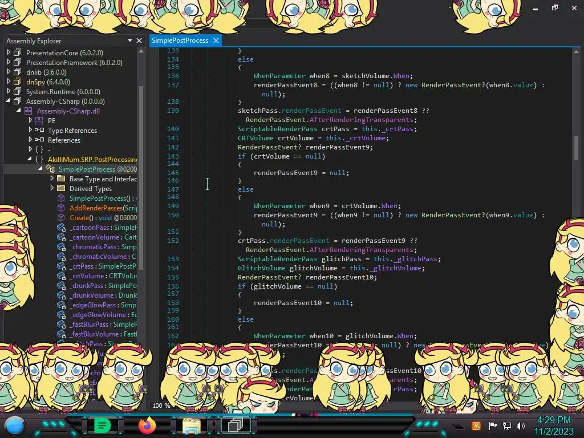Open the 100 % zoom dropdown

161,405
